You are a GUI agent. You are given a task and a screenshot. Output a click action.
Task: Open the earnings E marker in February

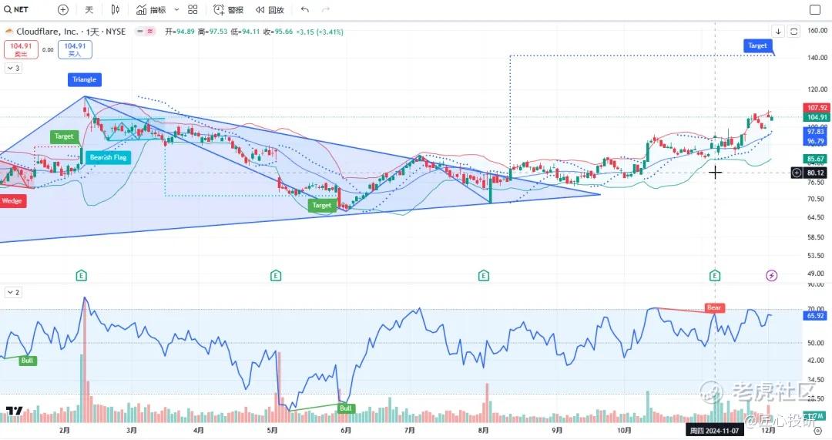click(x=81, y=275)
